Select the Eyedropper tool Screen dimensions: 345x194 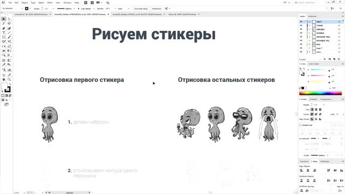(4, 65)
